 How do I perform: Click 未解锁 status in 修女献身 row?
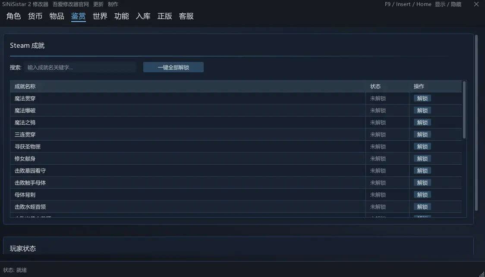[378, 159]
